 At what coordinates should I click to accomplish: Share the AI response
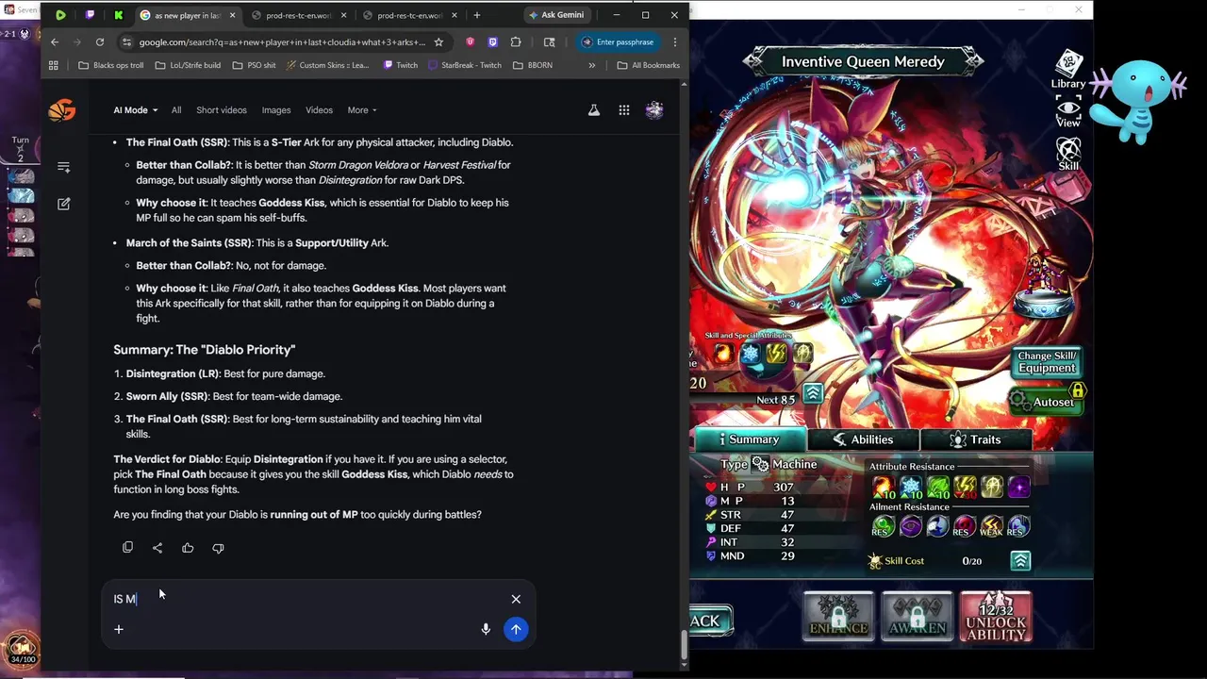157,548
